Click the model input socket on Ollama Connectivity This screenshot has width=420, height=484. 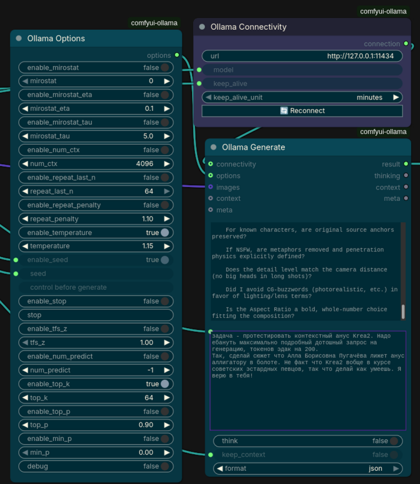tap(199, 70)
